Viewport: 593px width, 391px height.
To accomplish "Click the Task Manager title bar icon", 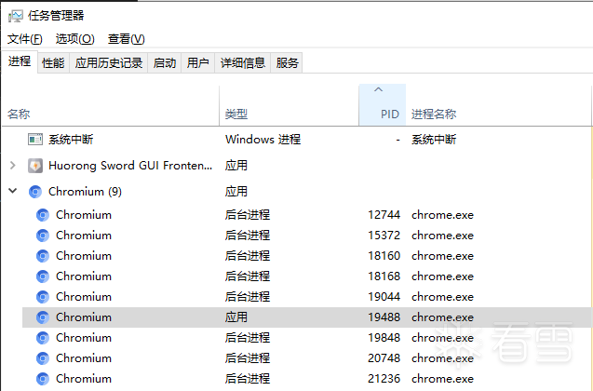I will [x=16, y=16].
